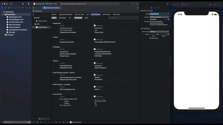223x125 pixels.
Task: Select the Test navigator icon
Action: click(20, 8)
